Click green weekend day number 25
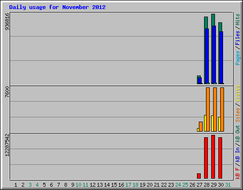 click(x=185, y=185)
